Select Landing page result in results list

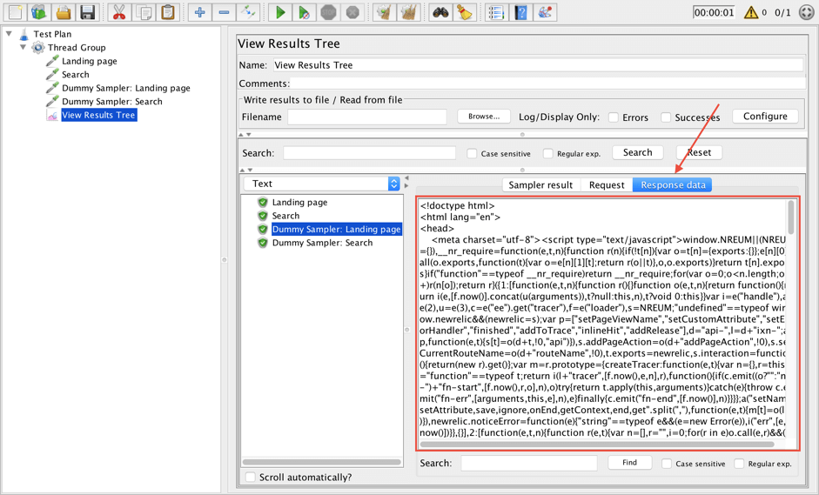click(x=299, y=202)
